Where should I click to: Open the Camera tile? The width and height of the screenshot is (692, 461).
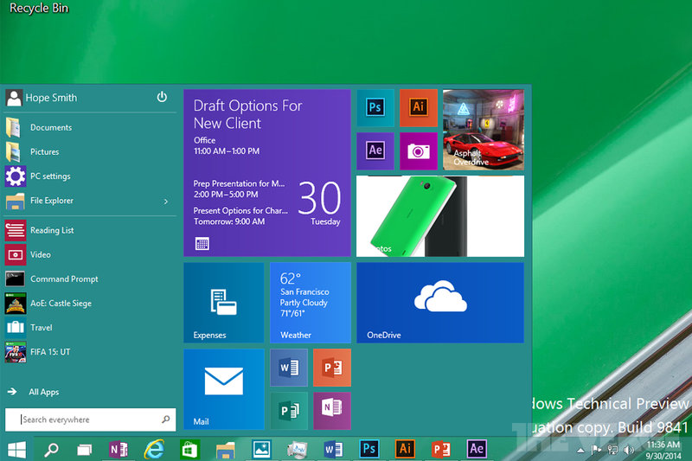tap(419, 150)
